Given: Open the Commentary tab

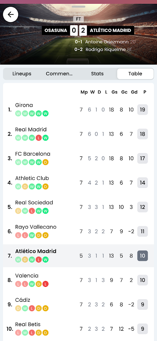Looking at the screenshot, I should tap(59, 74).
